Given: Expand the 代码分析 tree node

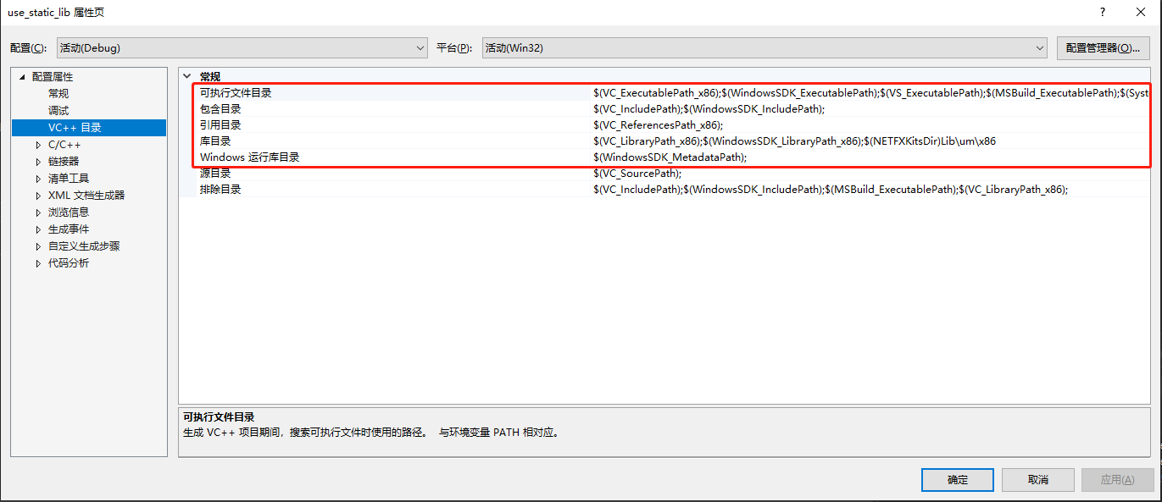Looking at the screenshot, I should coord(38,262).
